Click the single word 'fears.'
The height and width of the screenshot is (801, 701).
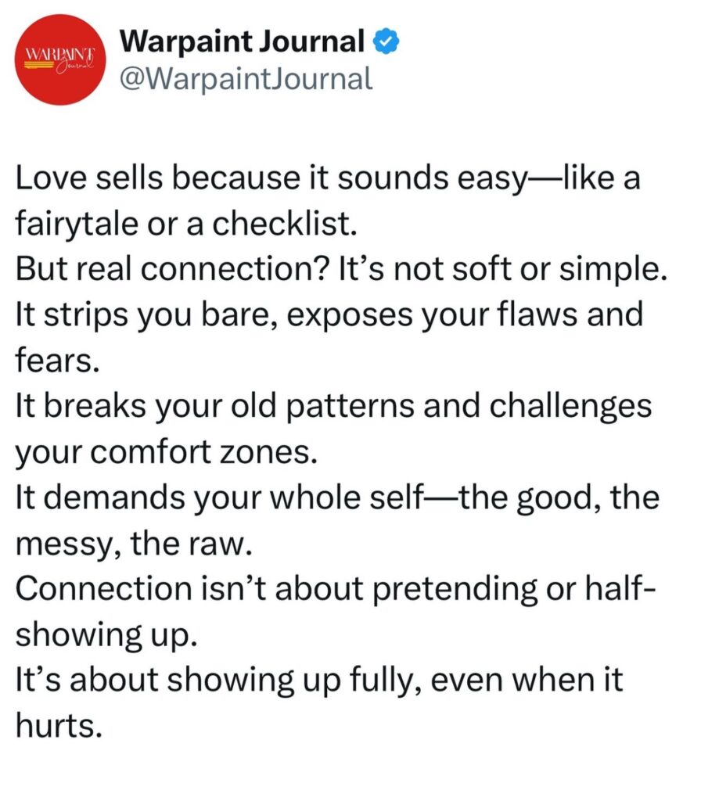(57, 360)
